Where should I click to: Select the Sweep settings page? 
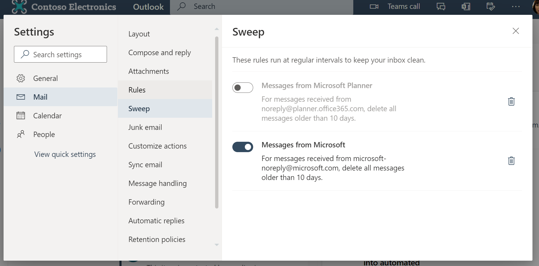click(x=165, y=109)
